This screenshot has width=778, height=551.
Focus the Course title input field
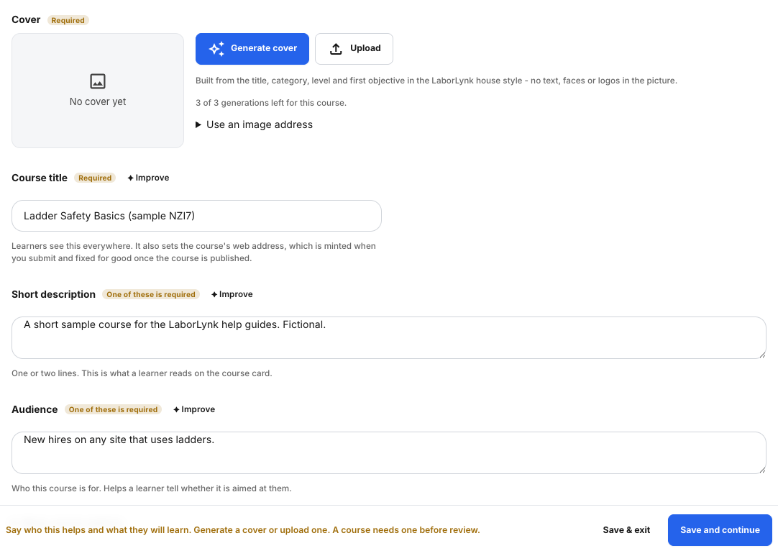coord(196,216)
